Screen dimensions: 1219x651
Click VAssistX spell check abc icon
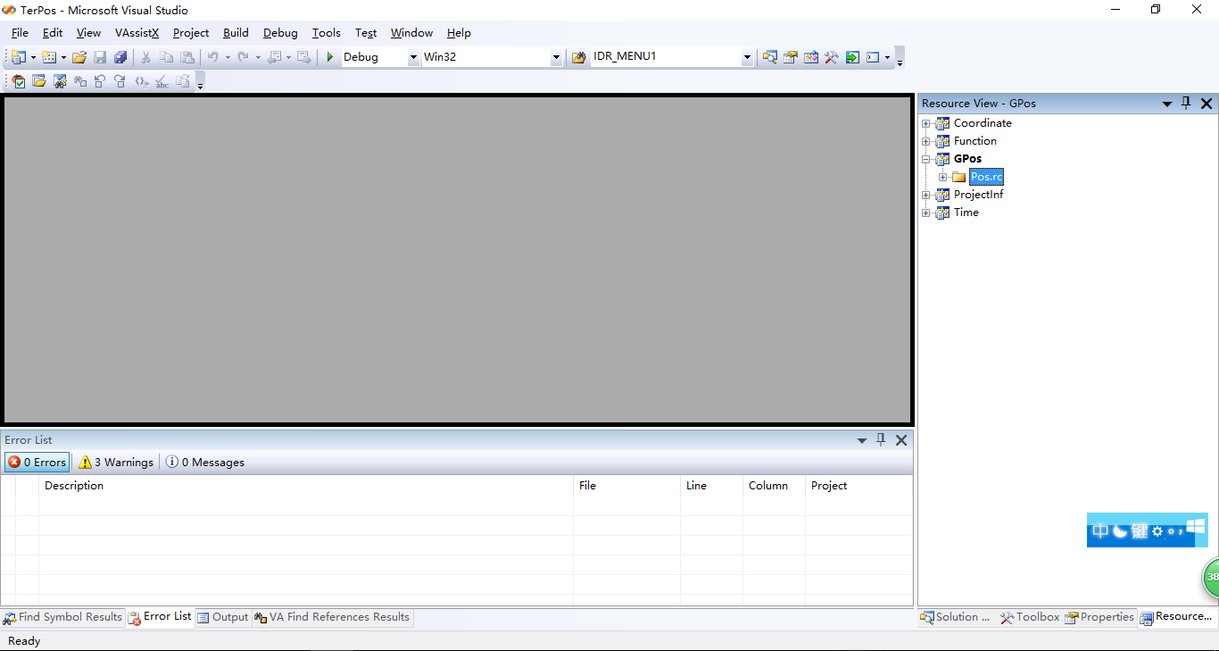click(x=162, y=81)
